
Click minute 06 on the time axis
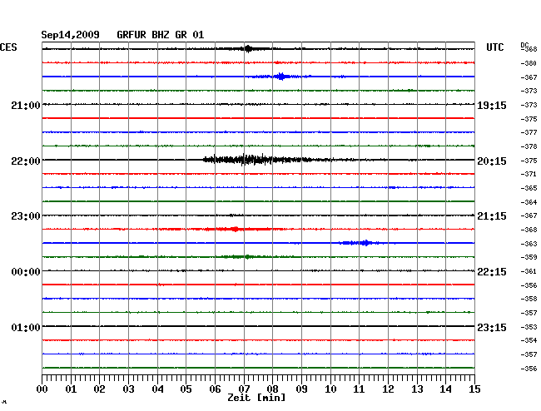(215, 389)
